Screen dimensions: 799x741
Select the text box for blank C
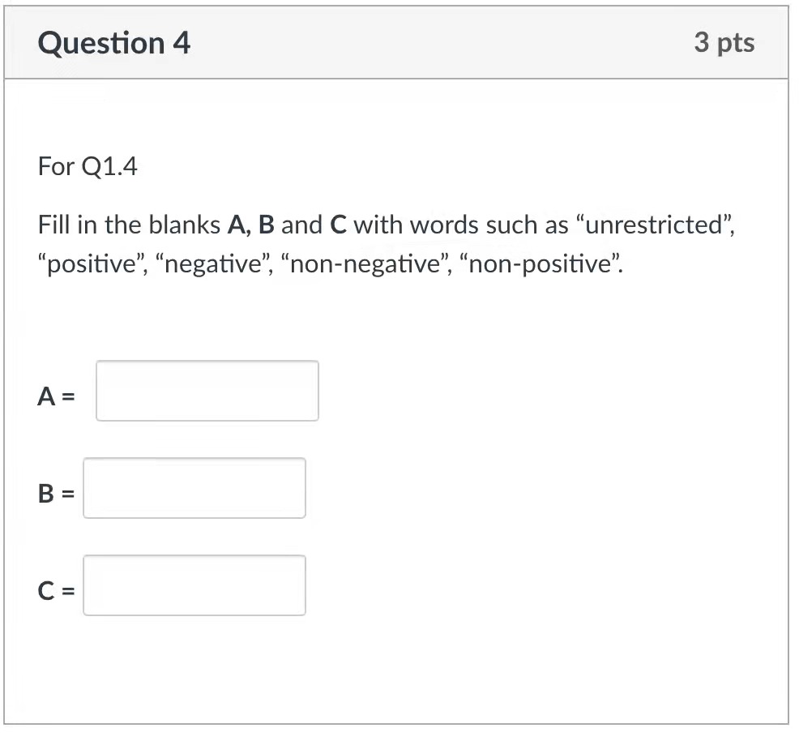pyautogui.click(x=194, y=585)
